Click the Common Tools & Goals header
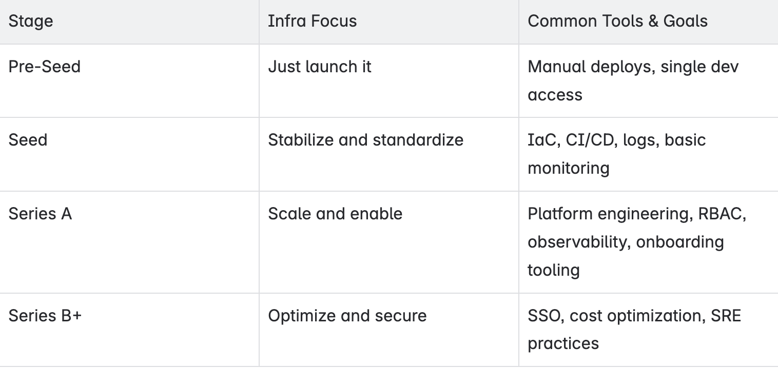This screenshot has width=778, height=368. pos(648,22)
